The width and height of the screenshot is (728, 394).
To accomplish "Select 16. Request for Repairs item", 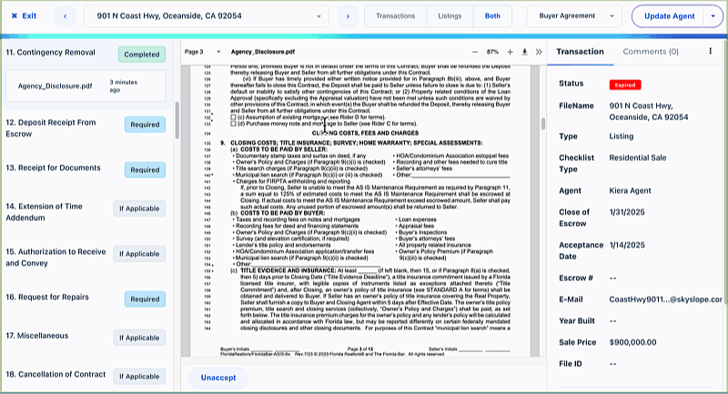I will click(47, 297).
